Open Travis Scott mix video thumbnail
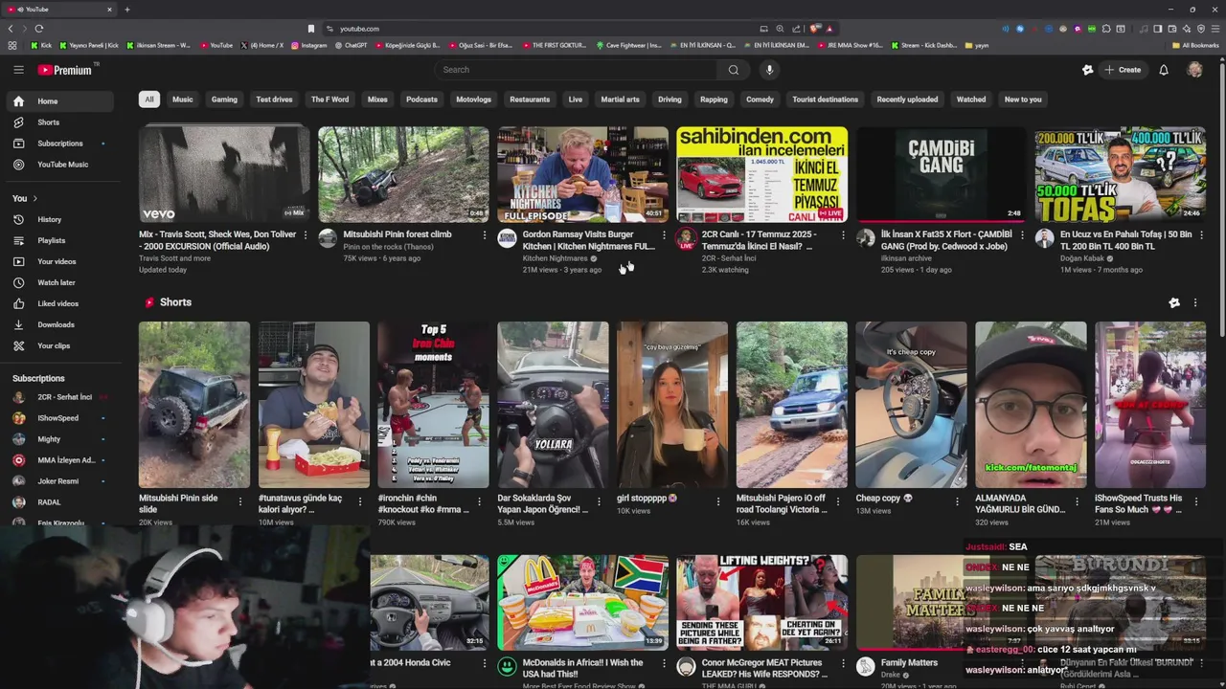This screenshot has width=1226, height=689. (224, 174)
